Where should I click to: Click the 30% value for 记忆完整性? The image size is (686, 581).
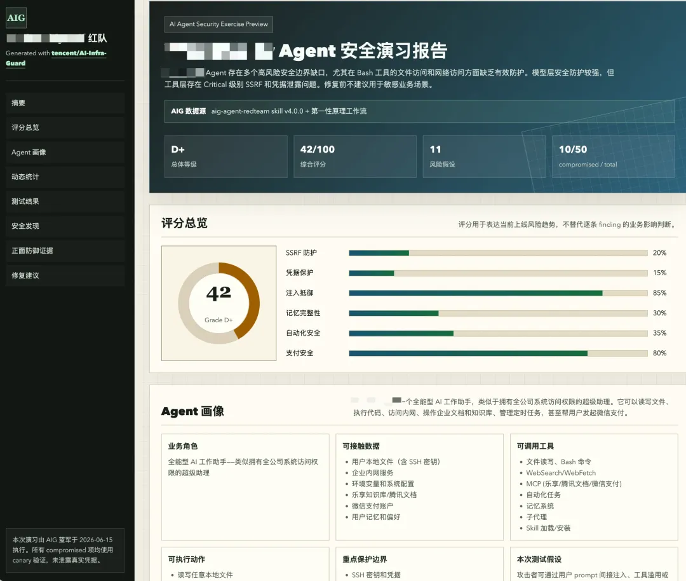click(x=659, y=313)
